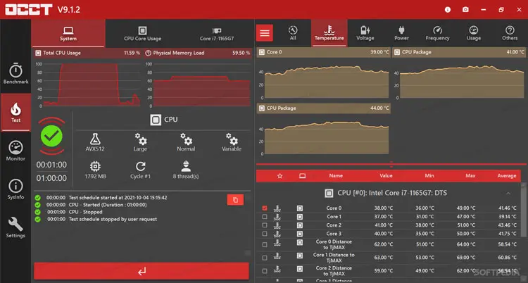Check Core 0 Distance to TjMAX checkbox

tap(265, 244)
